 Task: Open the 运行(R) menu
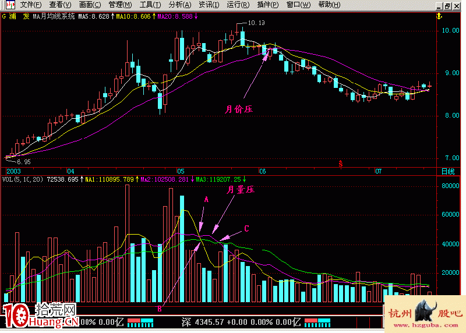[x=238, y=5]
